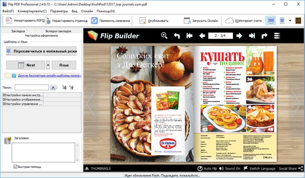Click the page number field 2 - 3/4
305x178 pixels.
(220, 36)
